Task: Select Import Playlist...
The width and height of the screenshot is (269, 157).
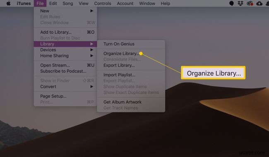Action: click(x=131, y=75)
